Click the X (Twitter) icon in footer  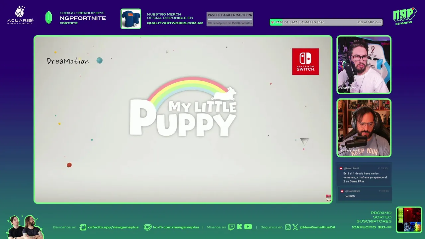296,227
